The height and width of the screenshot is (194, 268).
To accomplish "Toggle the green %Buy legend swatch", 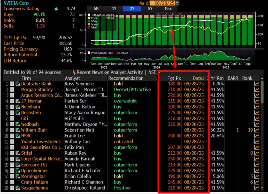I will coord(89,21).
